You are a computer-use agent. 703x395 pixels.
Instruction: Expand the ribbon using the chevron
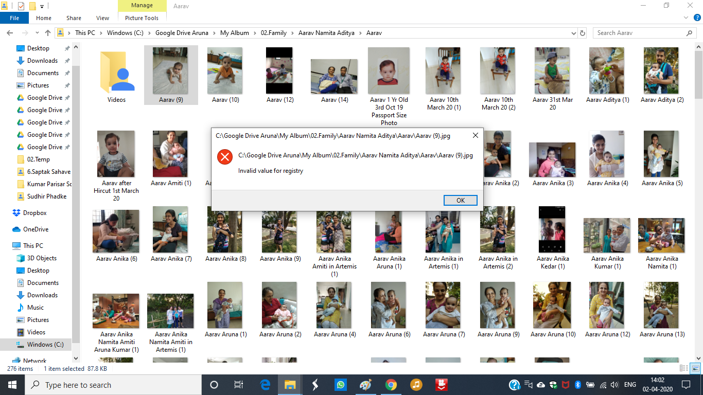coord(686,18)
